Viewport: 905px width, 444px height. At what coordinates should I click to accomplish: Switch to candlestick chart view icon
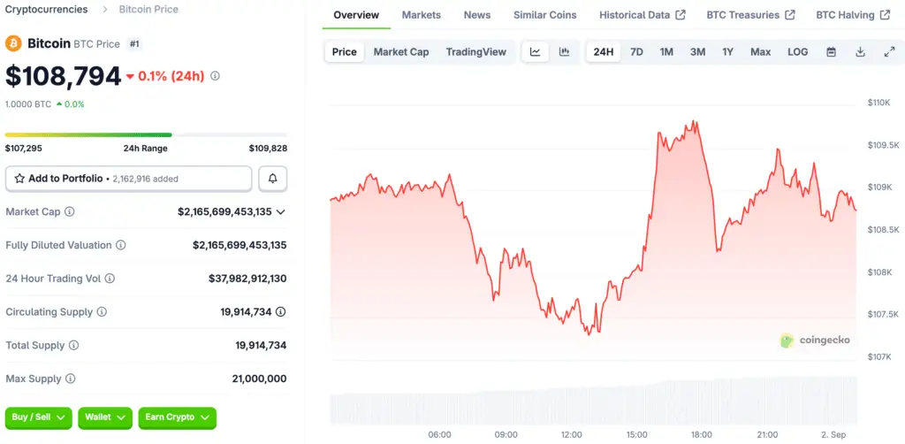564,52
